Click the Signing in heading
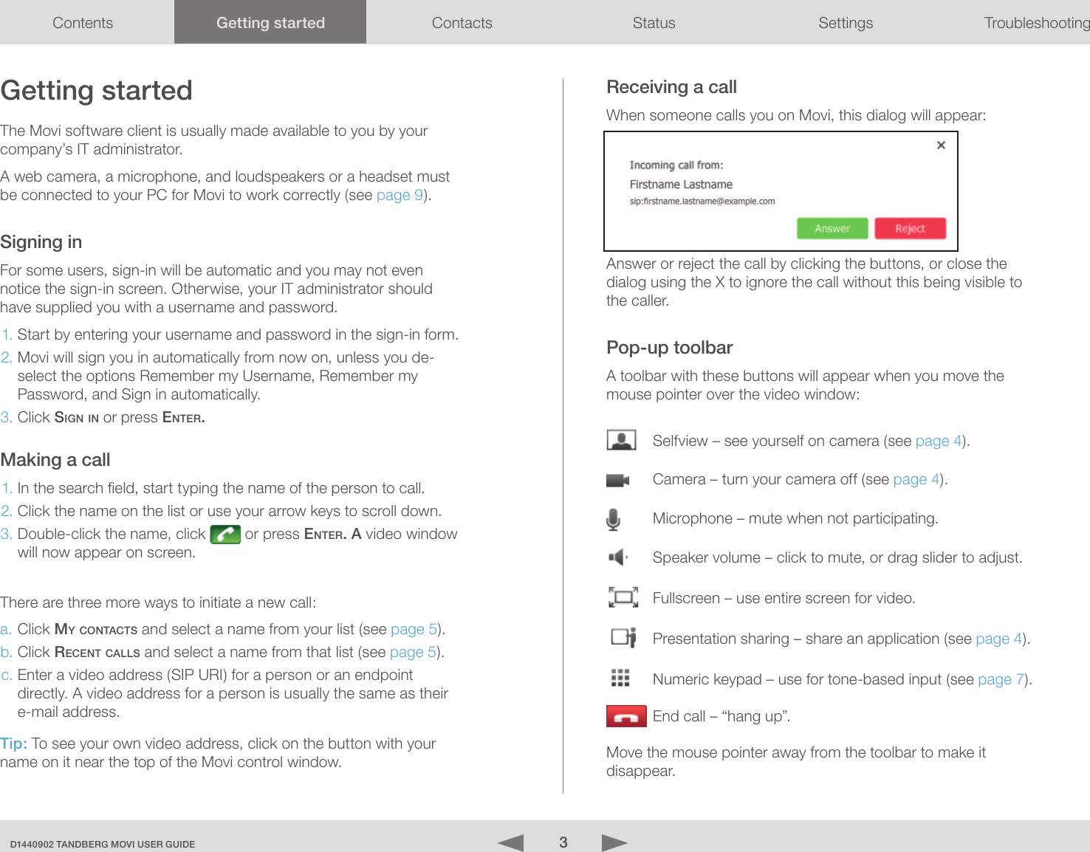Screen dimensions: 1090x852 [x=41, y=242]
